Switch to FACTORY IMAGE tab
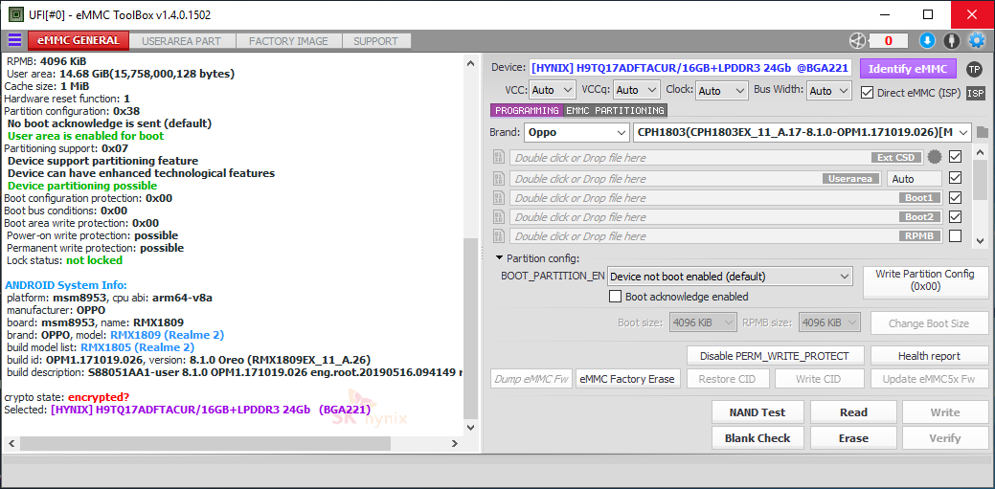Image resolution: width=995 pixels, height=489 pixels. coord(288,41)
